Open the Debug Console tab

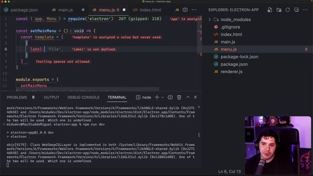click(84, 97)
